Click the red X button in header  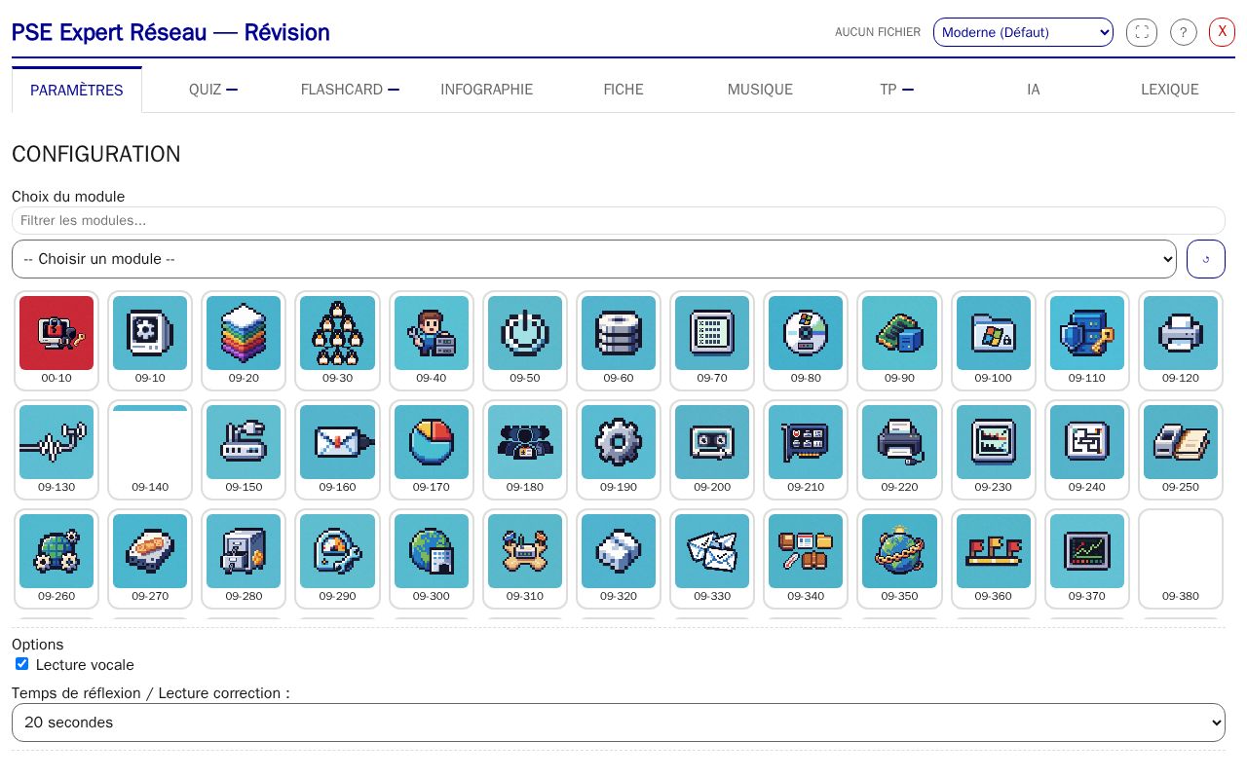pos(1222,32)
